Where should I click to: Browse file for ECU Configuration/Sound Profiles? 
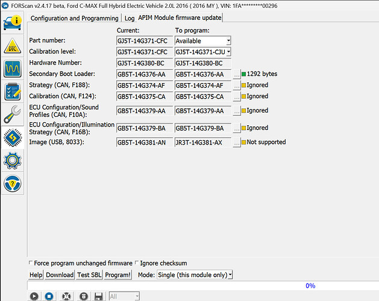pyautogui.click(x=237, y=111)
